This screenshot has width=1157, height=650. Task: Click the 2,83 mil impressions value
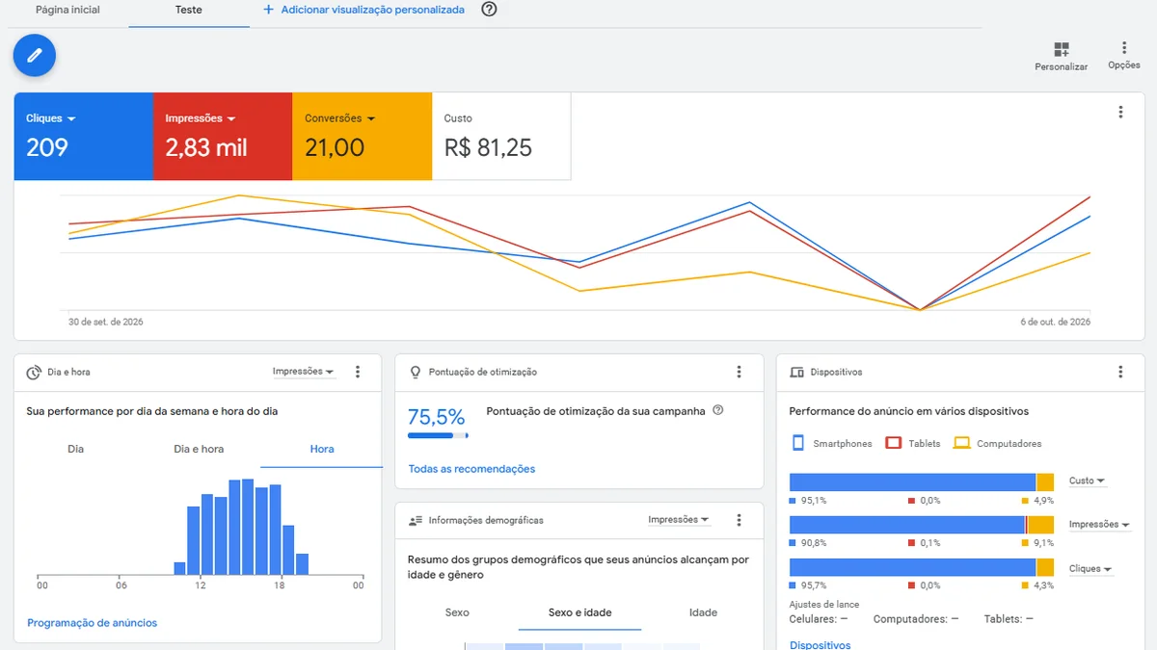206,147
